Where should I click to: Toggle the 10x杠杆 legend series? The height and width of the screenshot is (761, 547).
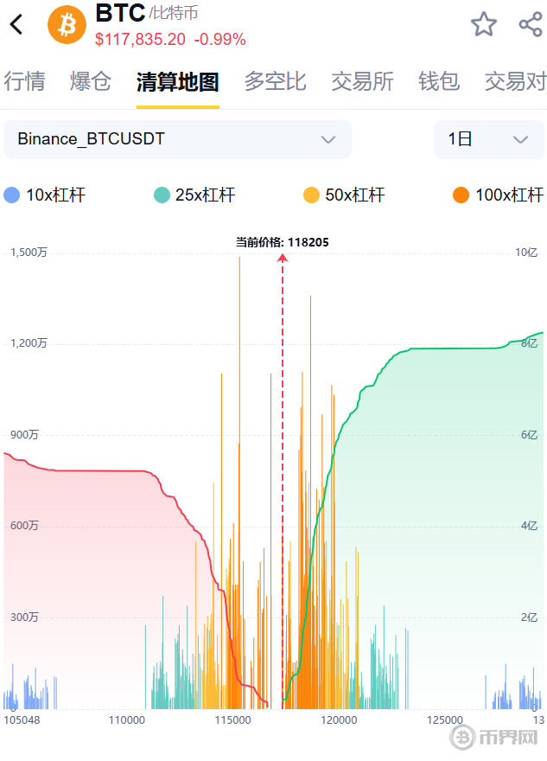point(45,195)
